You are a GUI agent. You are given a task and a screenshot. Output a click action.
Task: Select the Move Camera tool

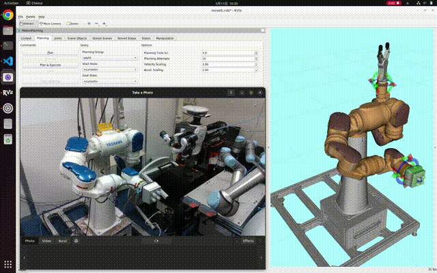[x=50, y=24]
